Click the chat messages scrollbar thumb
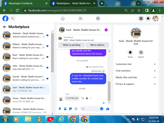Image resolution: width=164 pixels, height=123 pixels. click(x=109, y=91)
